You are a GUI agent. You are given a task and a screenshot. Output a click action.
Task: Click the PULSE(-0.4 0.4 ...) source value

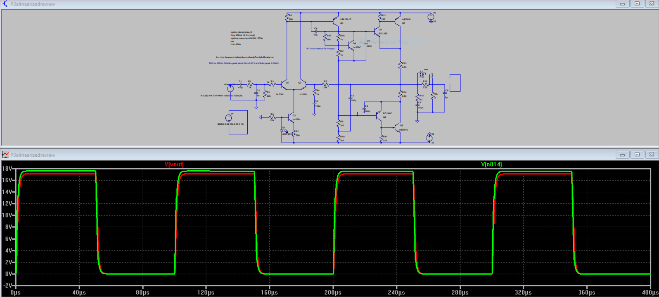click(221, 96)
